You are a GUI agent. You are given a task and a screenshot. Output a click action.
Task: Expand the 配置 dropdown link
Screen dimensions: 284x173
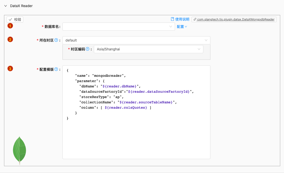click(182, 27)
